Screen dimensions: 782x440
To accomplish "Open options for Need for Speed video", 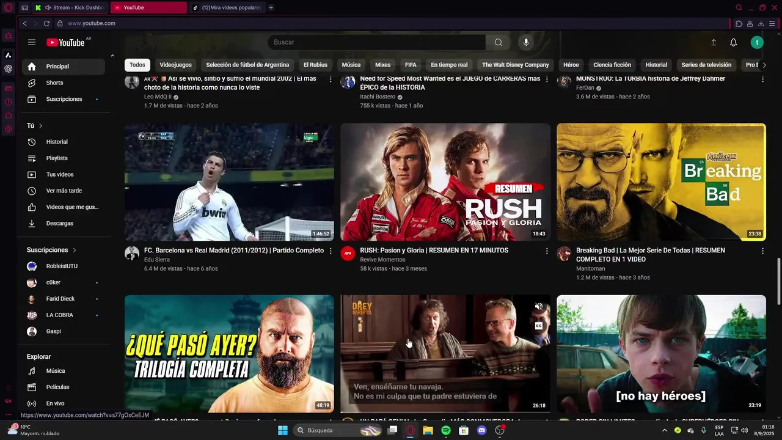I will click(x=547, y=79).
